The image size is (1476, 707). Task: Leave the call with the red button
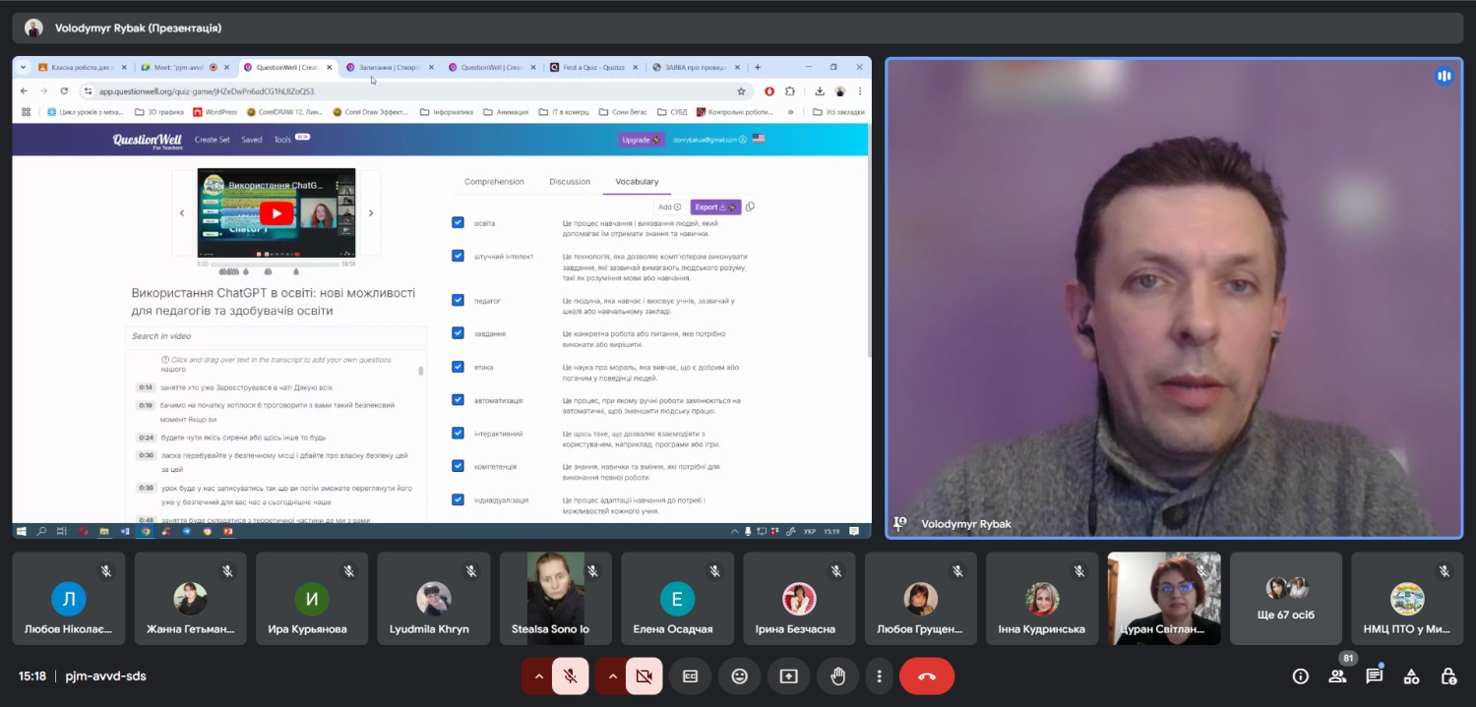[927, 677]
